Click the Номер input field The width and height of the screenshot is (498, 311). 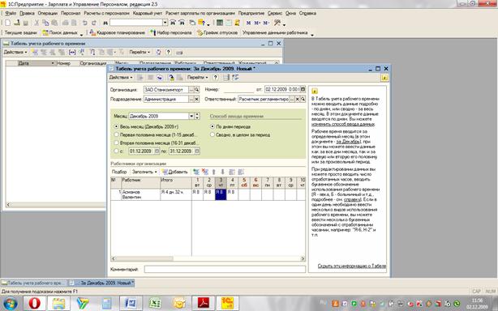[238, 90]
